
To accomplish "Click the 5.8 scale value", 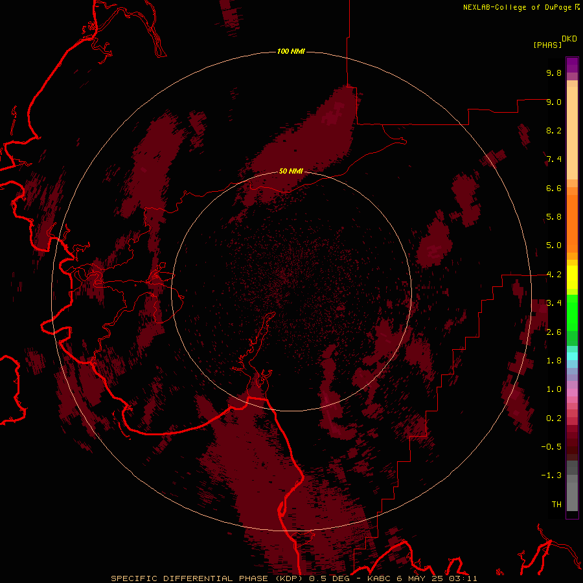I will click(x=554, y=217).
